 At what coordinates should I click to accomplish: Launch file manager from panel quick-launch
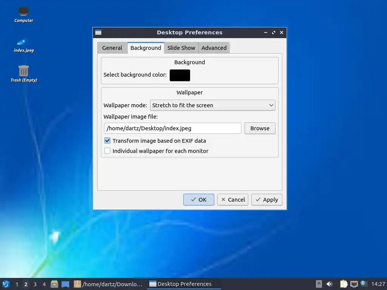click(54, 284)
